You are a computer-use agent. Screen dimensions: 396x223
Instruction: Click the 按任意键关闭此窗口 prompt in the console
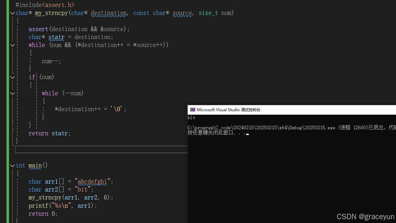(x=217, y=133)
